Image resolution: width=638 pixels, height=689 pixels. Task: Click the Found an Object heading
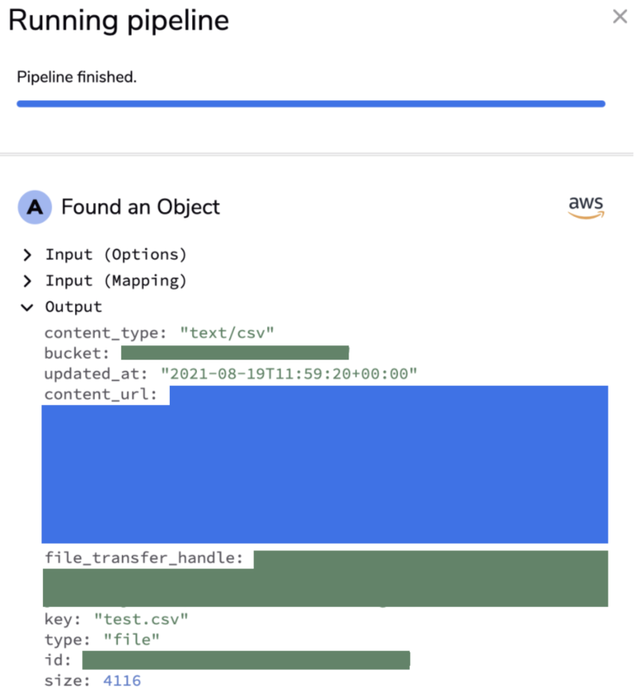(140, 207)
